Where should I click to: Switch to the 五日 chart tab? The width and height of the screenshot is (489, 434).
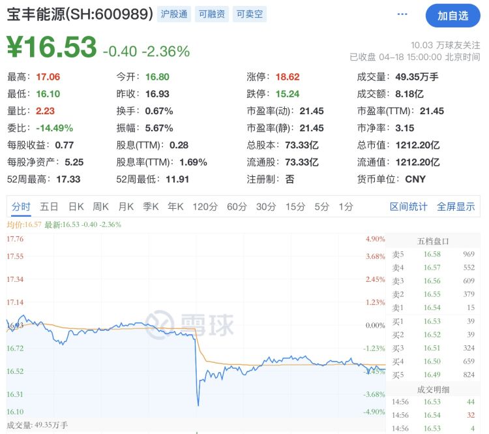click(49, 207)
